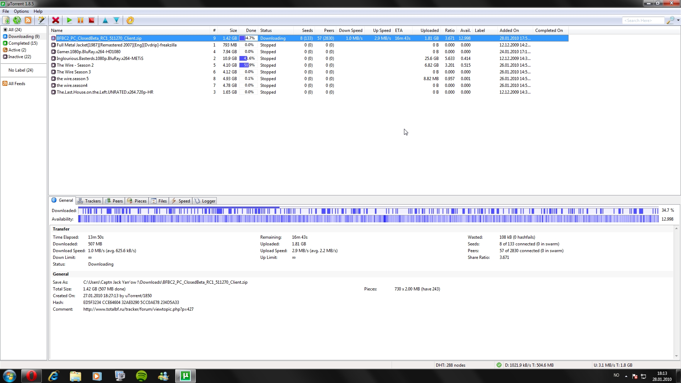Select No Label (24) in sidebar
The image size is (681, 383).
point(21,70)
